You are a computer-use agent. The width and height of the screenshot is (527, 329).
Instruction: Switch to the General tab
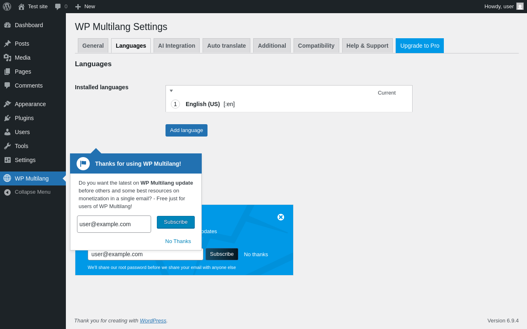pyautogui.click(x=93, y=46)
